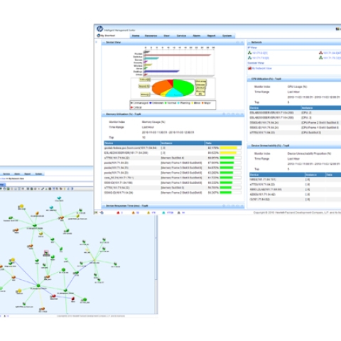Click the pink highlighted node in topology map

tap(46, 253)
